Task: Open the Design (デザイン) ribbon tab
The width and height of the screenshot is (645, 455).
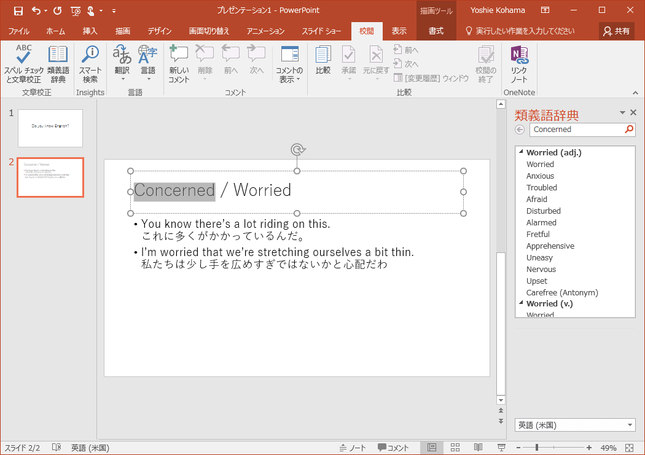Action: 159,31
